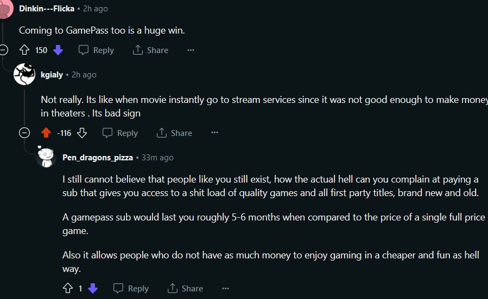Share kgialy's comment
The width and height of the screenshot is (488, 299).
pos(174,133)
